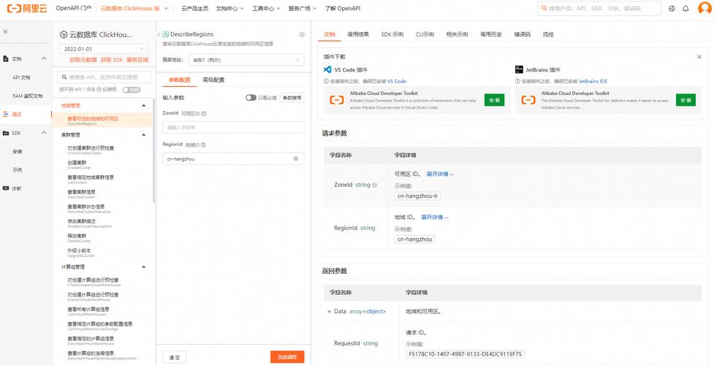Click the 清空 button
This screenshot has height=365, width=717.
[x=174, y=357]
